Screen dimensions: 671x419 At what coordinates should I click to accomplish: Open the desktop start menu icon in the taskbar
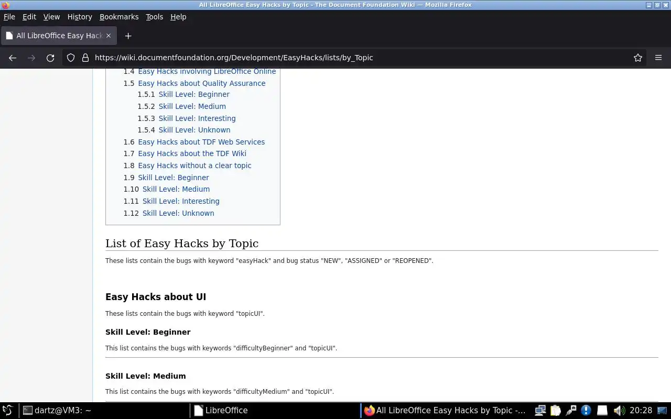[7, 410]
